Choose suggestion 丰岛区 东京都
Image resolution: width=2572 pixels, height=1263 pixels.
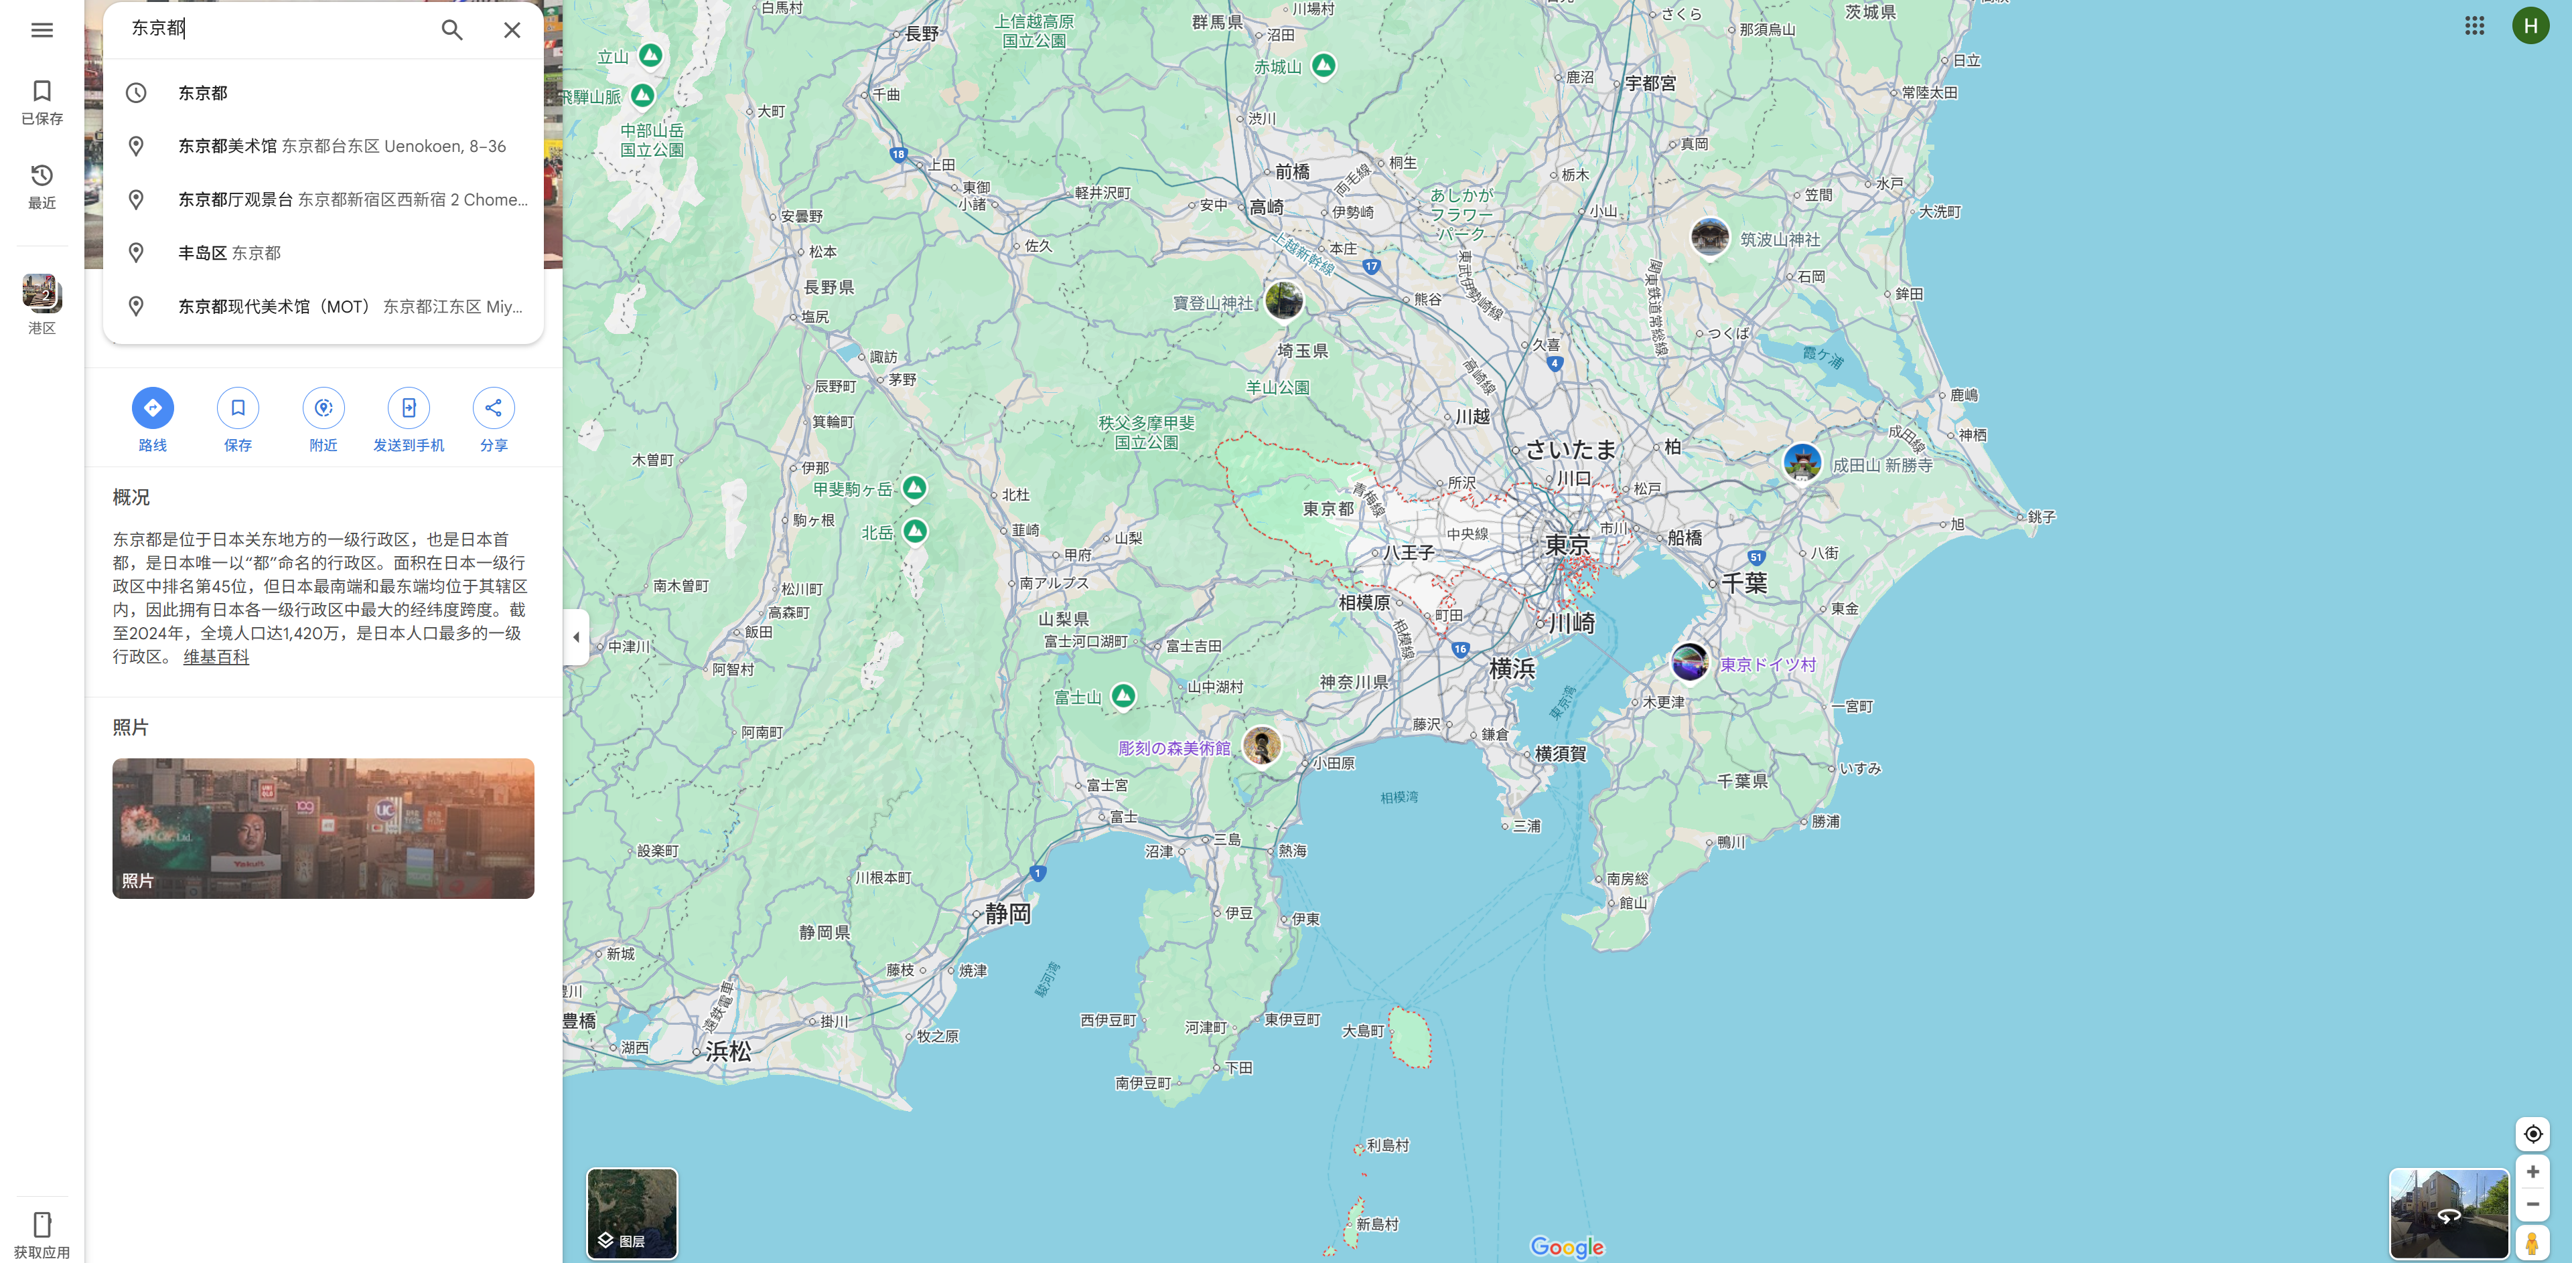[x=324, y=254]
